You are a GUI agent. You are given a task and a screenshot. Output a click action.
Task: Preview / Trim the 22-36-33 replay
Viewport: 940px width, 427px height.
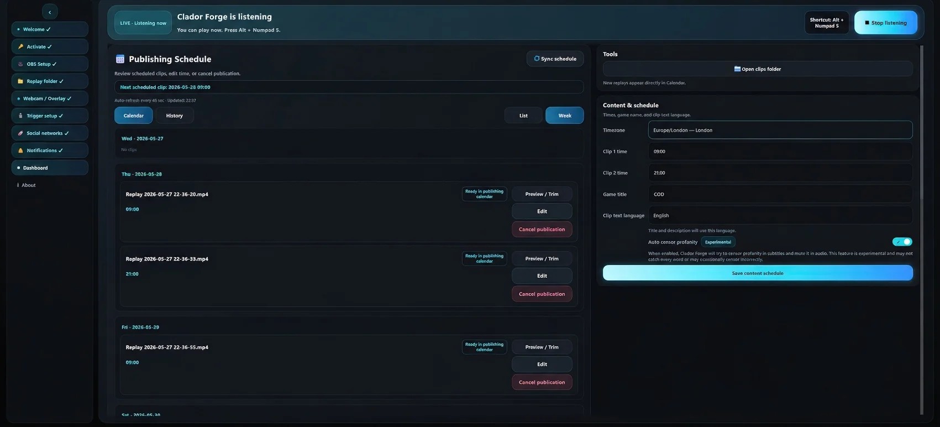tap(542, 259)
